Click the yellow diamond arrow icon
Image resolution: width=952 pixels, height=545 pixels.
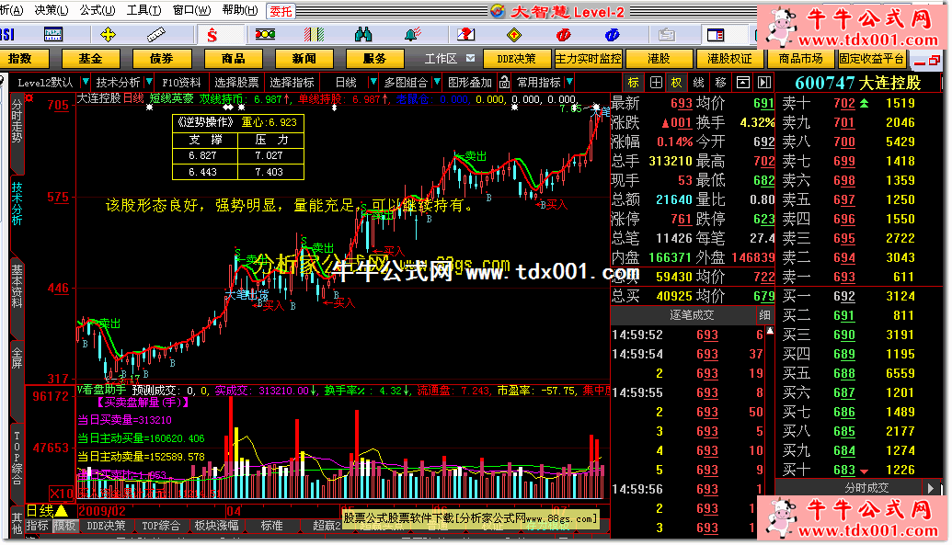(514, 35)
